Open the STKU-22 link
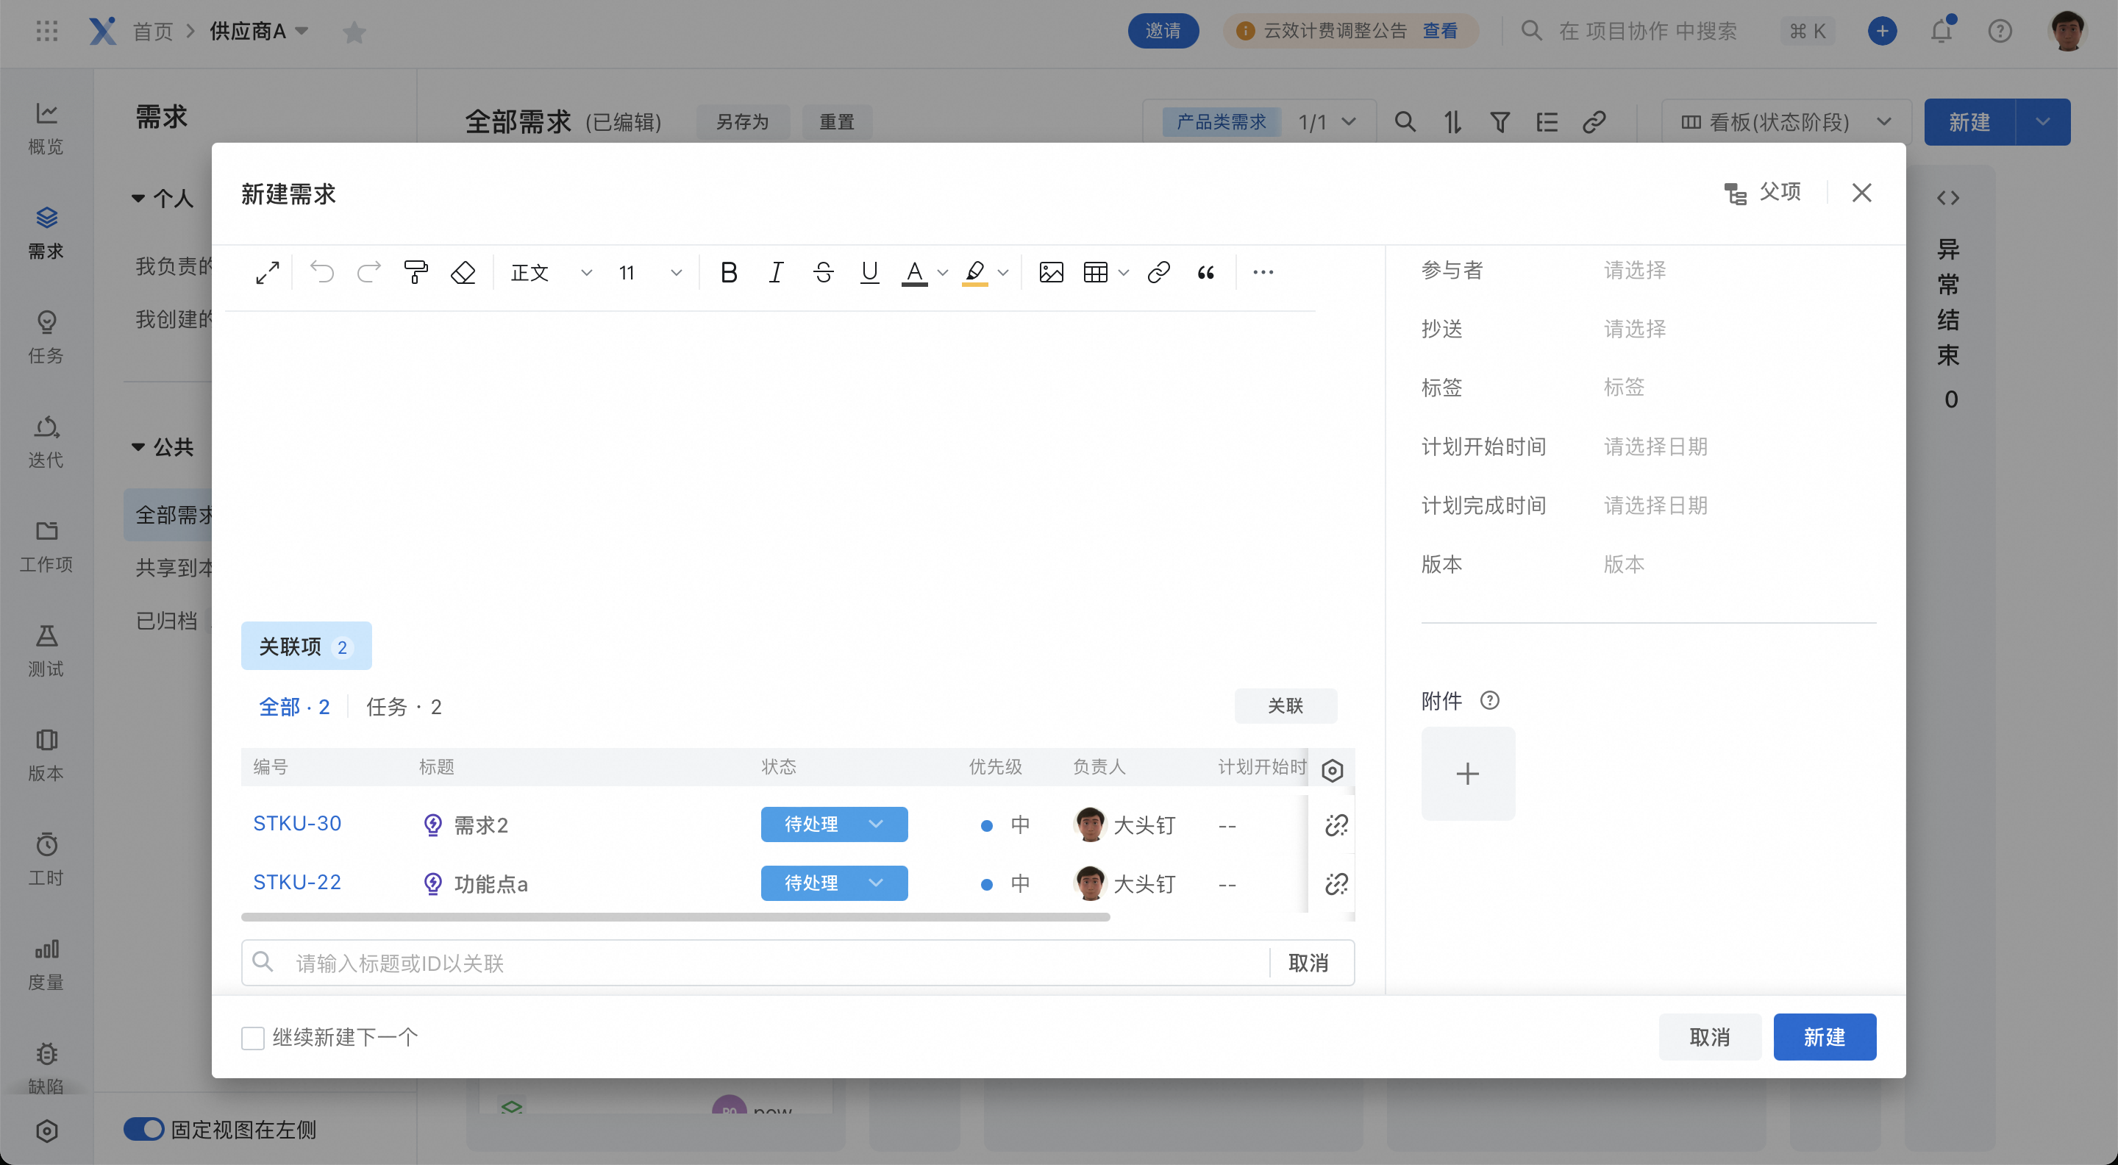Image resolution: width=2118 pixels, height=1165 pixels. tap(297, 882)
